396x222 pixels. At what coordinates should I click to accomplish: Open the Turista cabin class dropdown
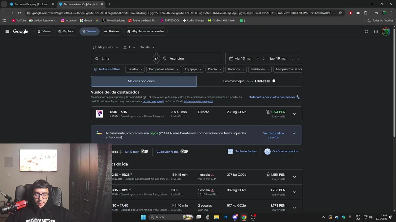pos(147,47)
